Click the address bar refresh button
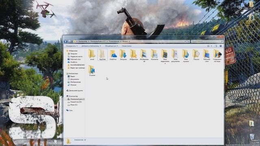Viewport: 260px width, 146px height. tap(188, 41)
